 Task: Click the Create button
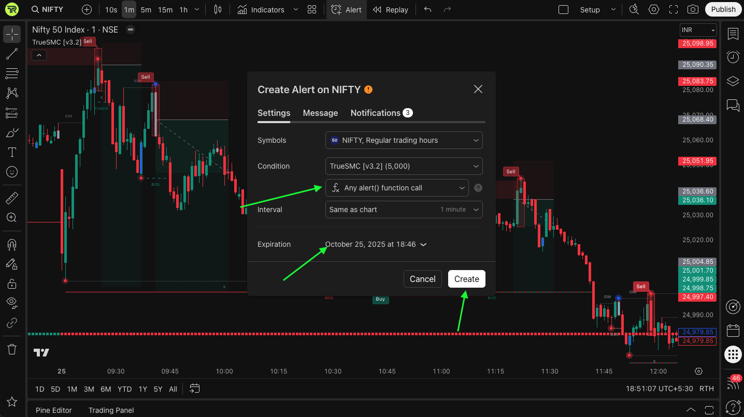point(466,279)
